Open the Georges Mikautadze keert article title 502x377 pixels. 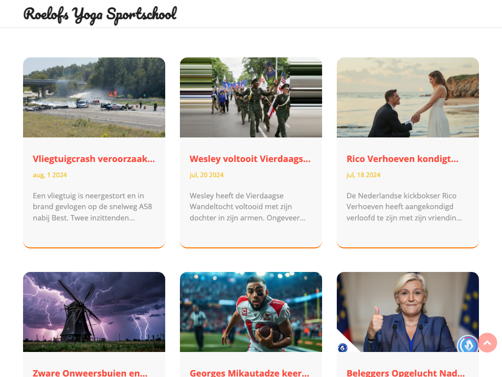pyautogui.click(x=250, y=373)
